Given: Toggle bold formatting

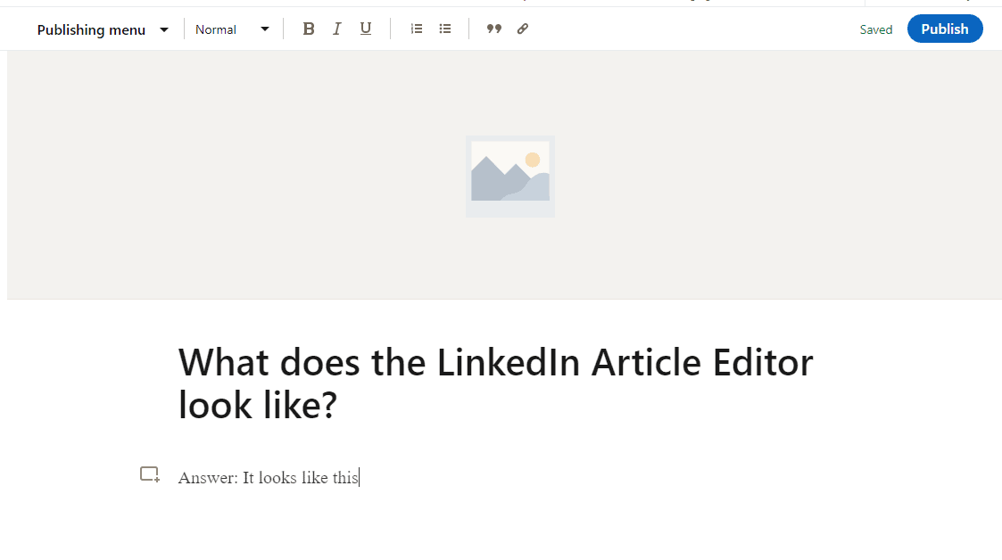Looking at the screenshot, I should pyautogui.click(x=309, y=29).
